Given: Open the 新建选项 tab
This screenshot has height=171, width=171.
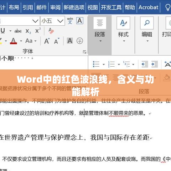Looking at the screenshot, I should tap(74, 7).
